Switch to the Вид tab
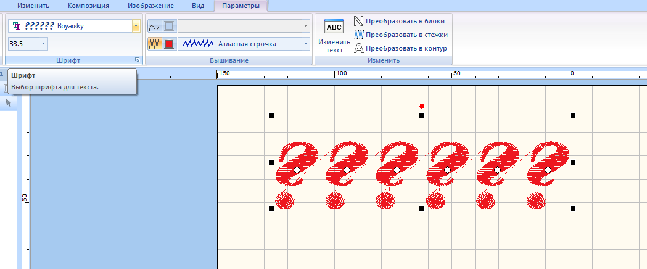The height and width of the screenshot is (269, 647). click(198, 6)
